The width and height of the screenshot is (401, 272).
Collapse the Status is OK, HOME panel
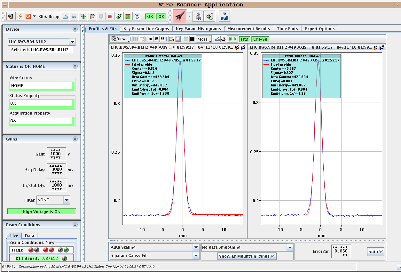point(75,66)
